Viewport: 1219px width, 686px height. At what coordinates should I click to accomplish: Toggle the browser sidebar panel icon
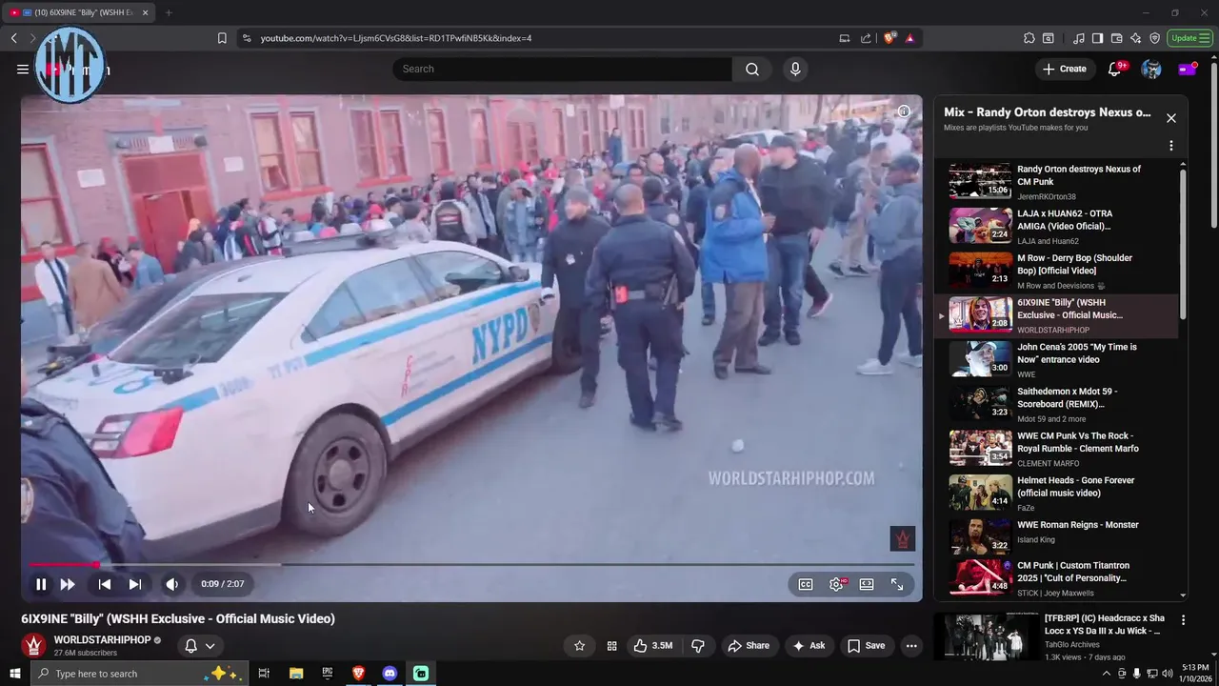[1097, 38]
